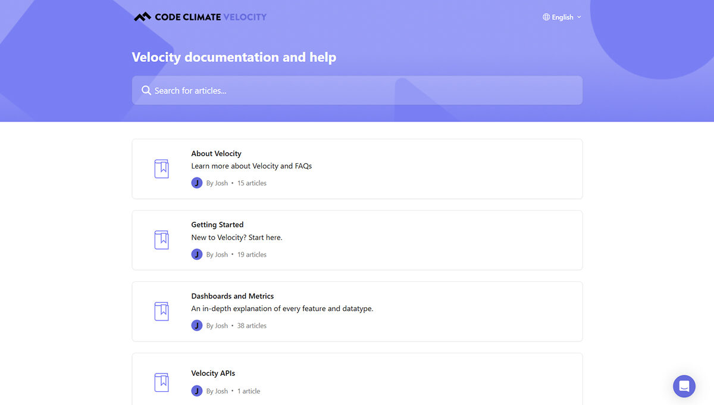
Task: Open the Getting Started collection
Action: click(357, 240)
